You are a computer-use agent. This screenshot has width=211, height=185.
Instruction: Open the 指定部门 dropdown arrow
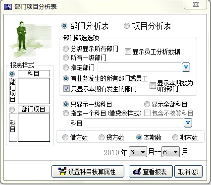186,67
